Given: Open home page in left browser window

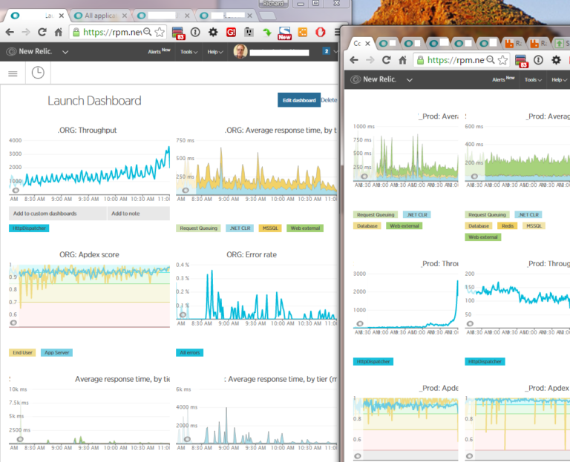Looking at the screenshot, I should pyautogui.click(x=58, y=33).
